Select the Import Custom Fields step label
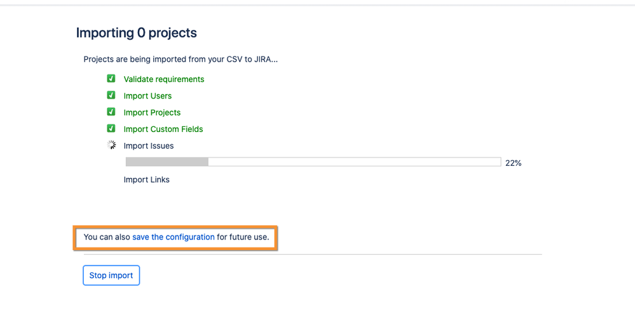Viewport: 635px width, 327px height. [x=163, y=129]
